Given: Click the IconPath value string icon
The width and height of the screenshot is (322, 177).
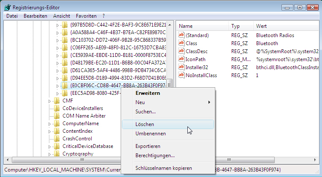Looking at the screenshot, I should 181,59.
